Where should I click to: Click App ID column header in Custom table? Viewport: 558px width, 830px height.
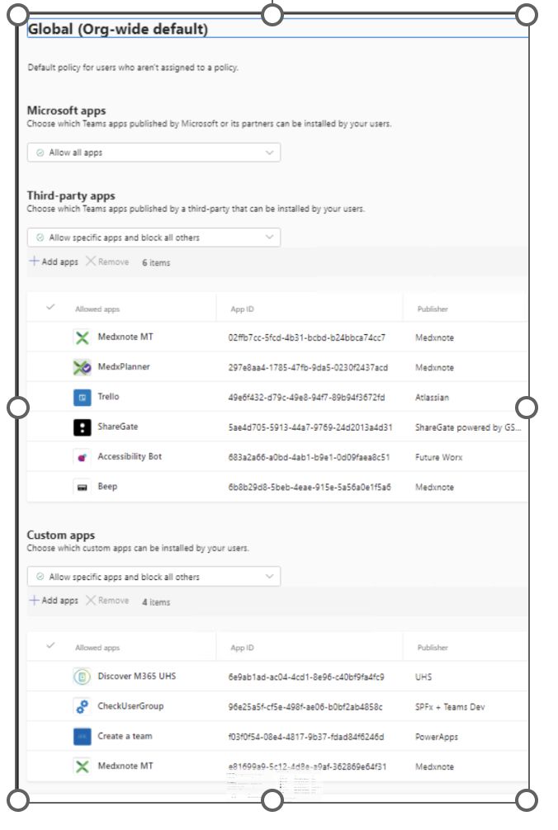pos(242,648)
